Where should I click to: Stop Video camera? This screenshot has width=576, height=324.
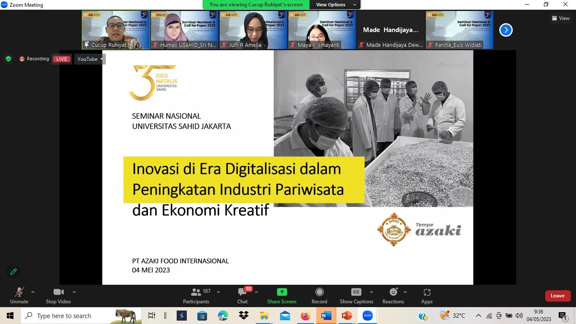click(58, 296)
